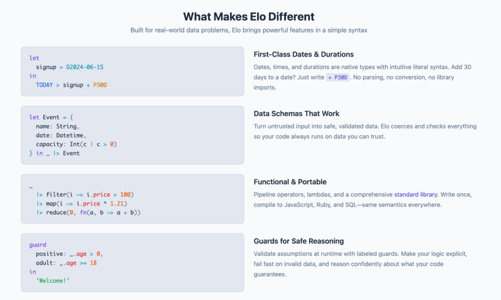This screenshot has width=501, height=300.
Task: Click the "Built for real-world data problems" subtitle
Action: [249, 30]
